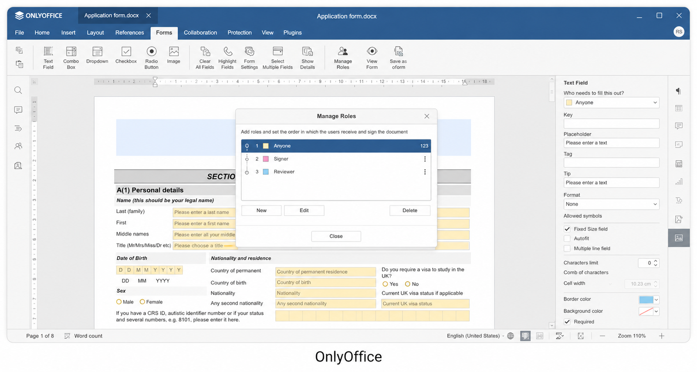Enable the Autofit checkbox

pos(567,238)
